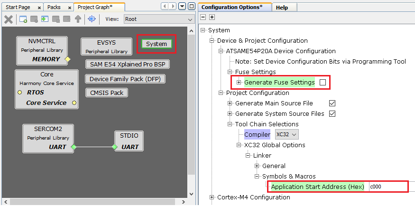Click the delete (X) toolbar icon

(x=9, y=19)
